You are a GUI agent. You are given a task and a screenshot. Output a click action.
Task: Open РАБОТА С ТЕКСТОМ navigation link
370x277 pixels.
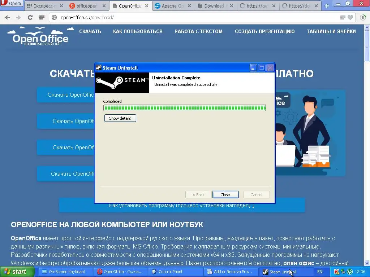(x=198, y=31)
